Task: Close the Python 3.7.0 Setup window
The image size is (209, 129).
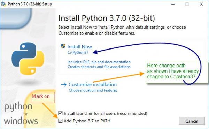Action: [201, 4]
